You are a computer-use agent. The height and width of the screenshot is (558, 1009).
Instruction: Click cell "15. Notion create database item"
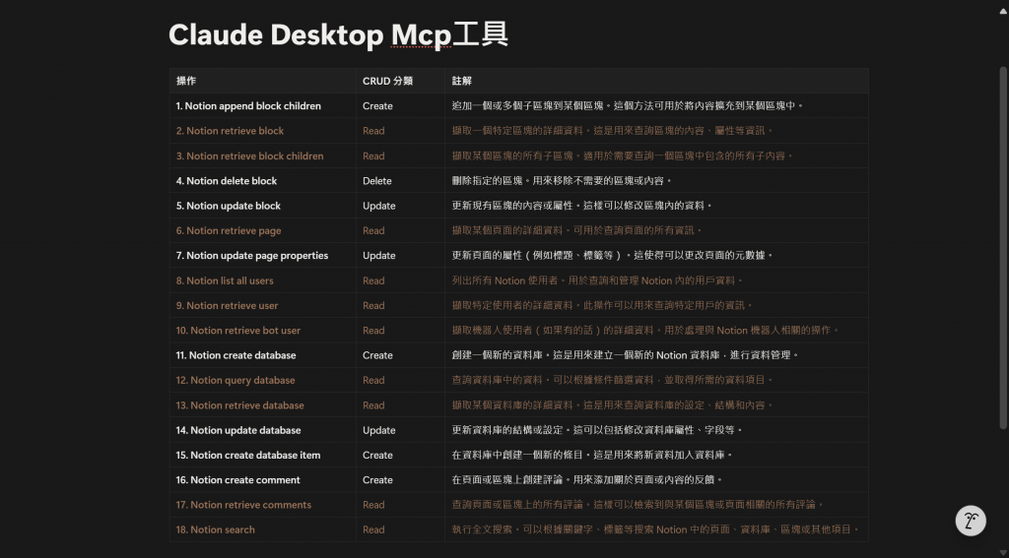coord(262,455)
